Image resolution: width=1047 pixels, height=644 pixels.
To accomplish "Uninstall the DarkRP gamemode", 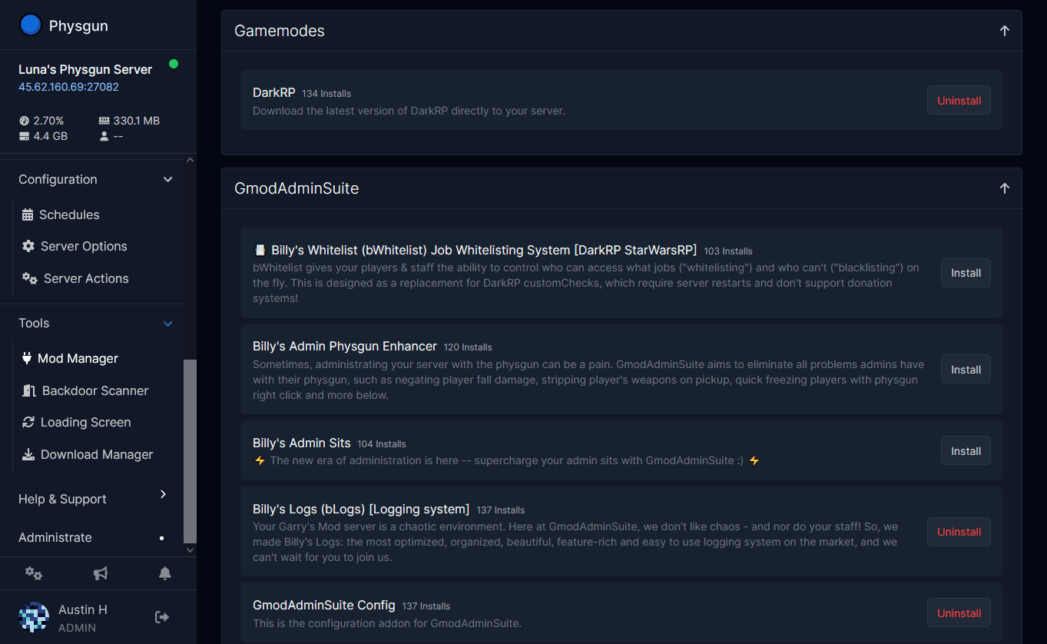I will (959, 101).
